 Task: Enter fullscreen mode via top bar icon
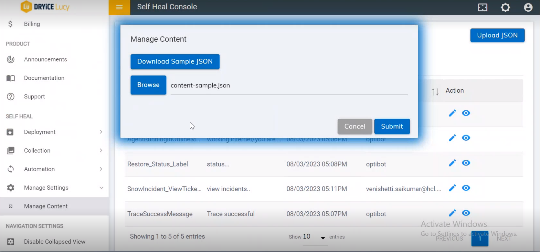click(x=482, y=7)
